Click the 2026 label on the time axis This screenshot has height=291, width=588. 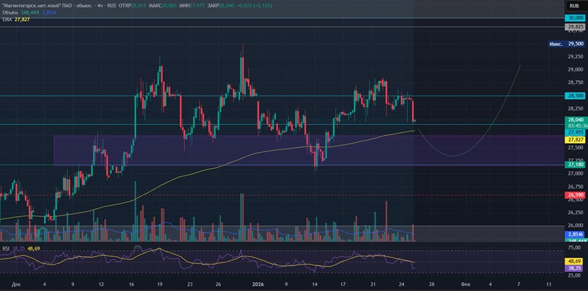[x=259, y=285]
